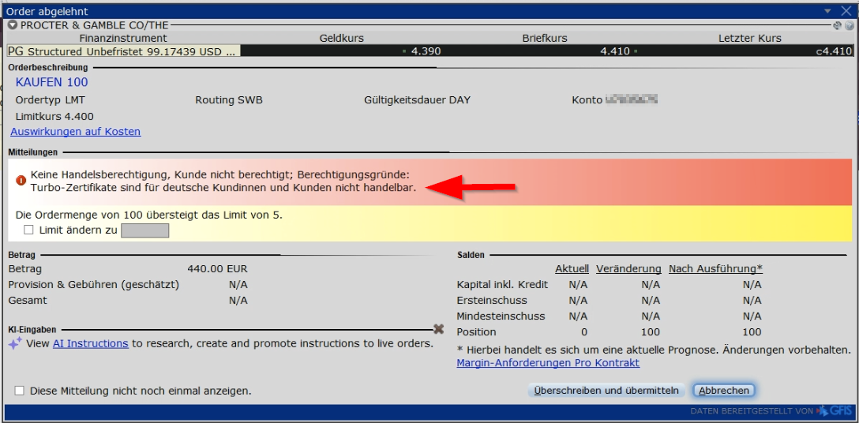Click the 'Gesamt' label in the Betrag section
Image resolution: width=859 pixels, height=423 pixels.
[x=28, y=300]
